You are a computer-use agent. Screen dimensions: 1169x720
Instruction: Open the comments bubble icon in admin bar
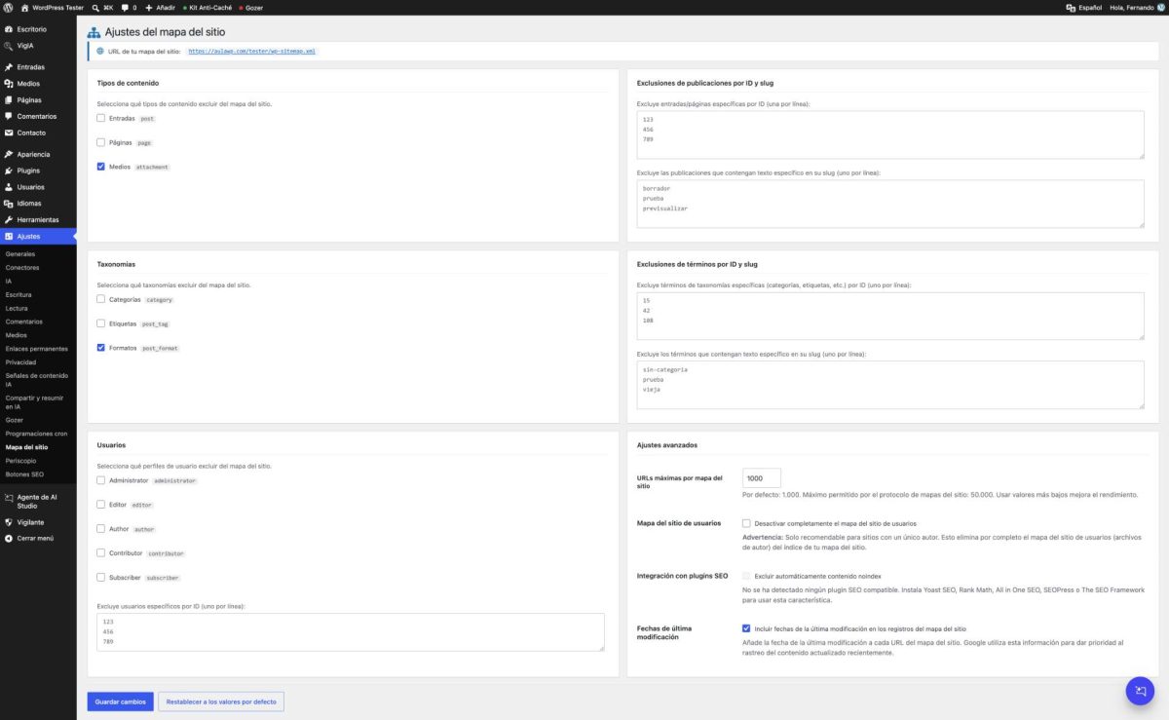tap(125, 8)
